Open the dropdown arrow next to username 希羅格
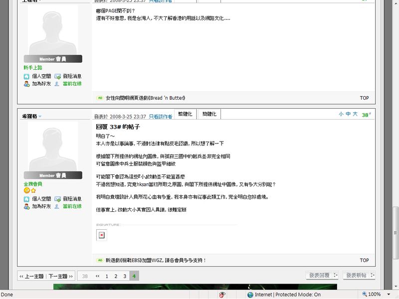The width and height of the screenshot is (399, 299). pos(40,117)
